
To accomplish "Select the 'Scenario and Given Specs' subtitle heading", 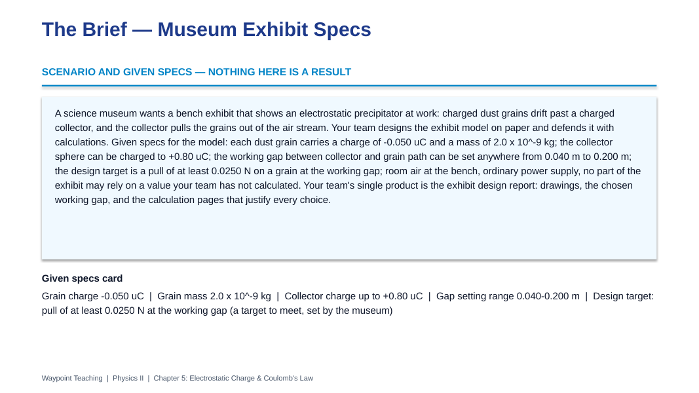I will click(197, 72).
